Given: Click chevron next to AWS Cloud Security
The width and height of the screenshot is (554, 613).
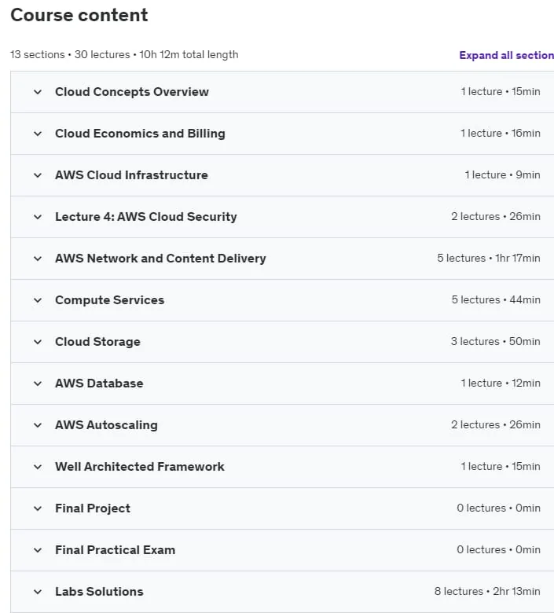Looking at the screenshot, I should click(x=38, y=217).
